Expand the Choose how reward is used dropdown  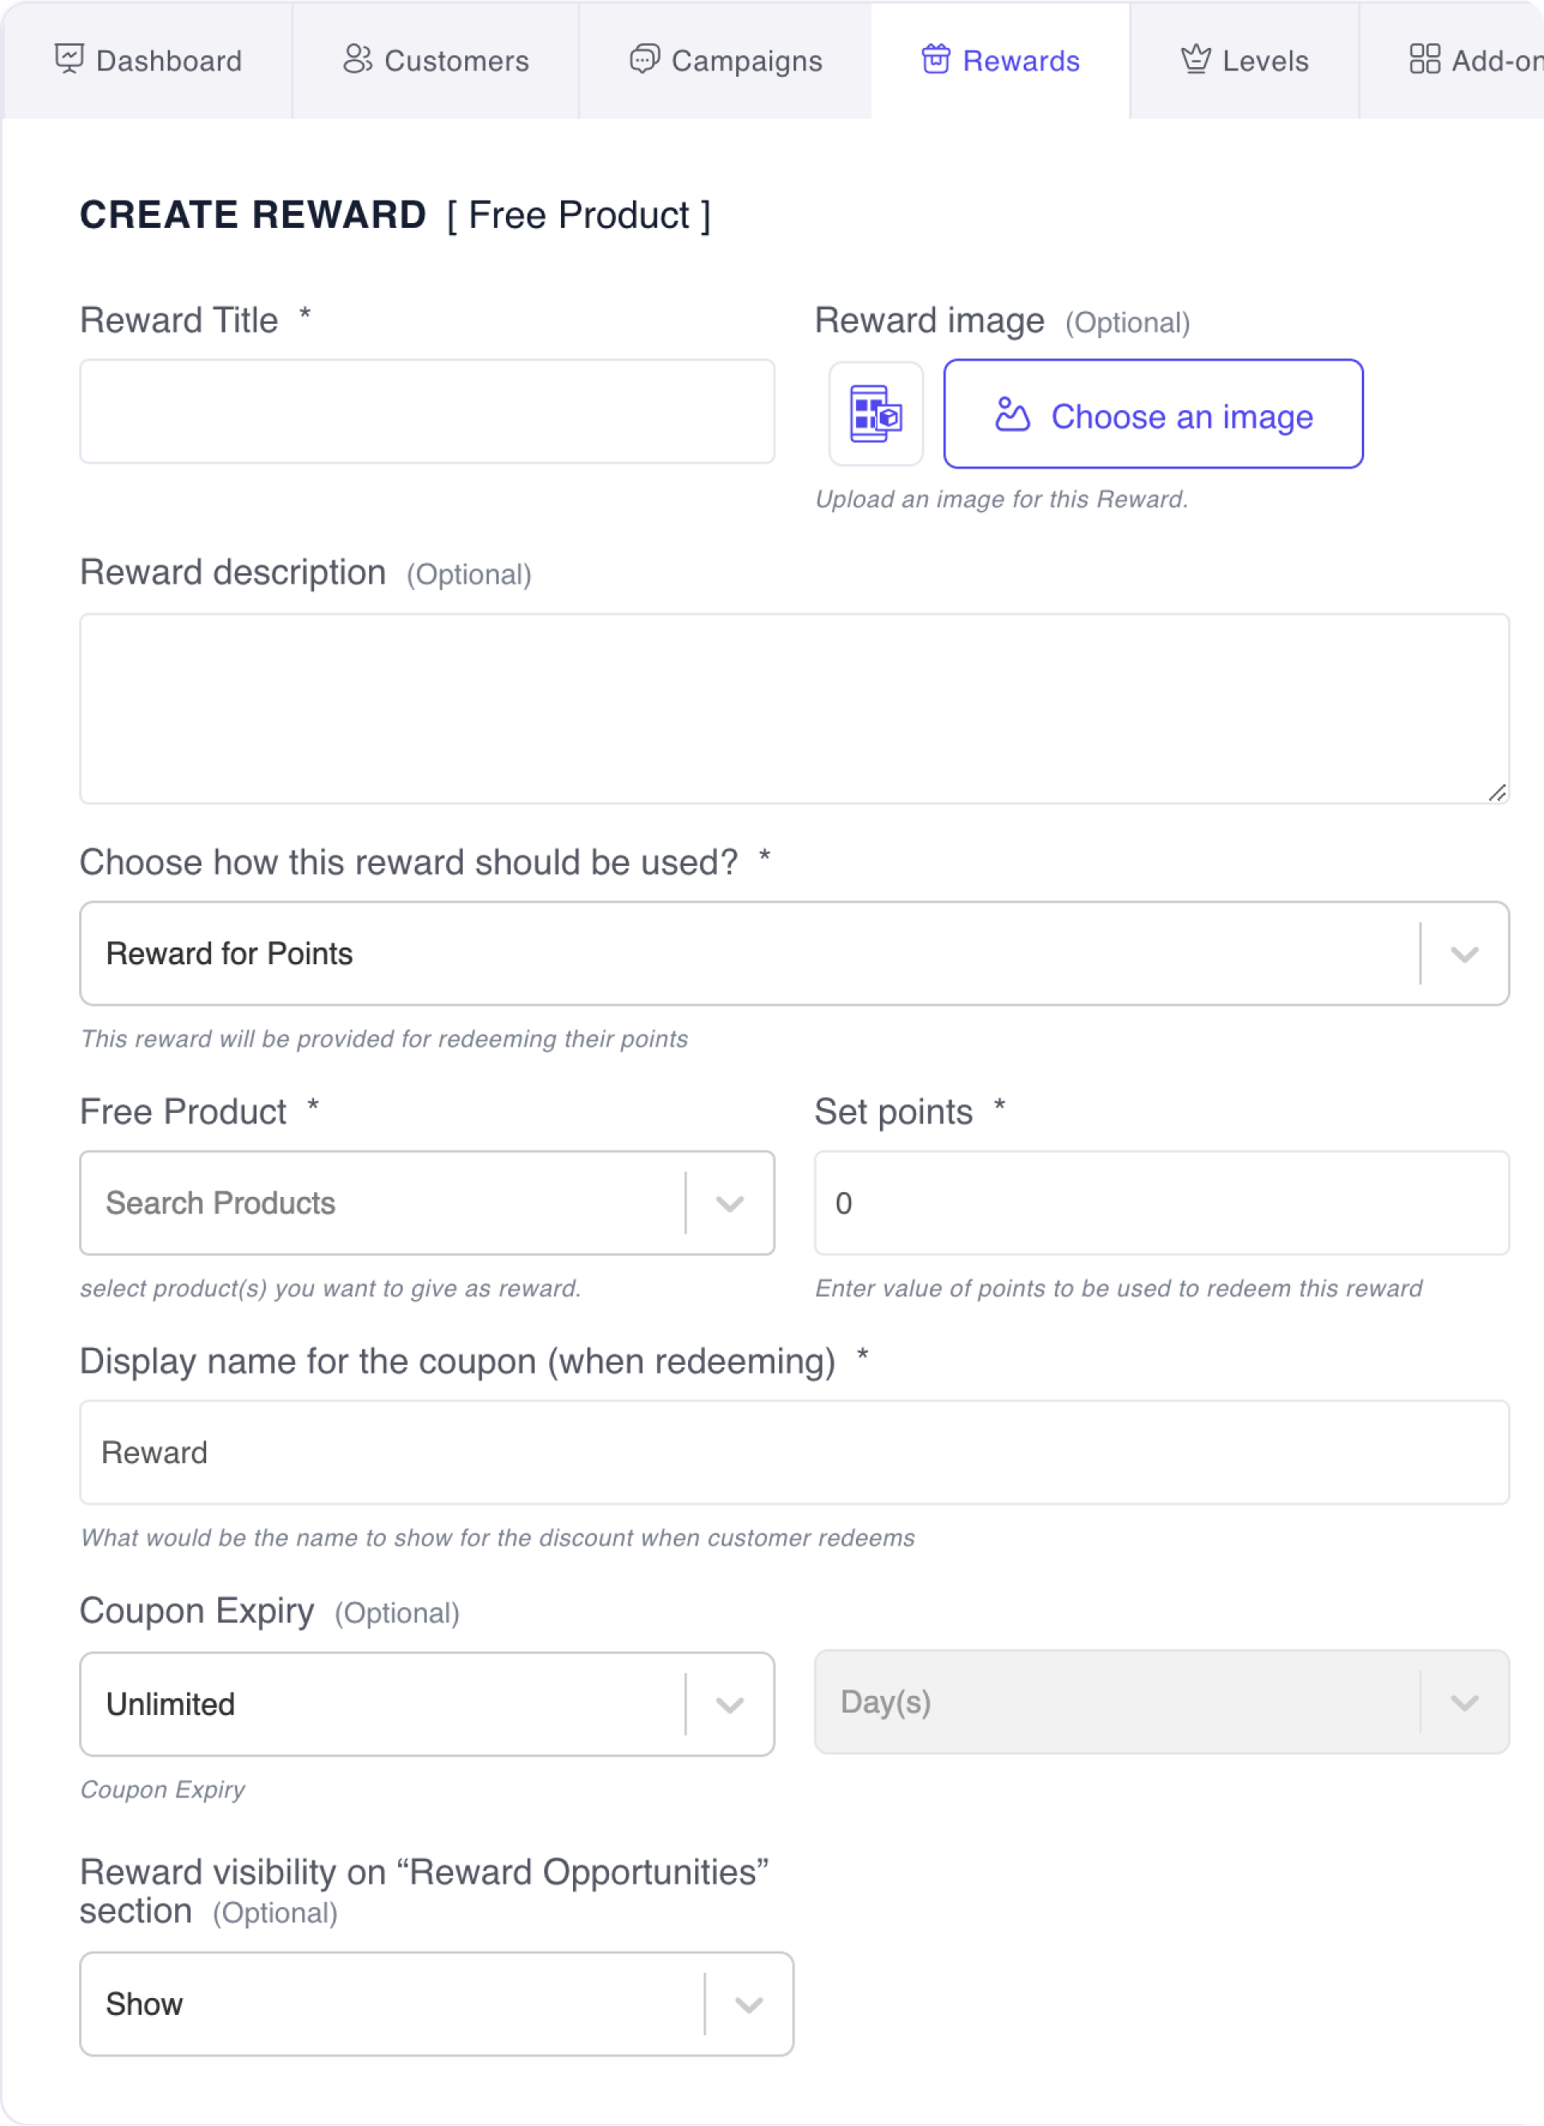pos(1463,952)
